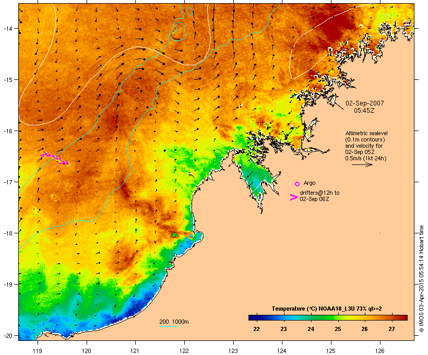Click the latitude axis label -15
The width and height of the screenshot is (428, 355).
pyautogui.click(x=8, y=80)
